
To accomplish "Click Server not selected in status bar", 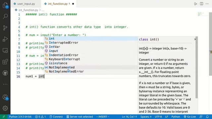I will (79, 117).
